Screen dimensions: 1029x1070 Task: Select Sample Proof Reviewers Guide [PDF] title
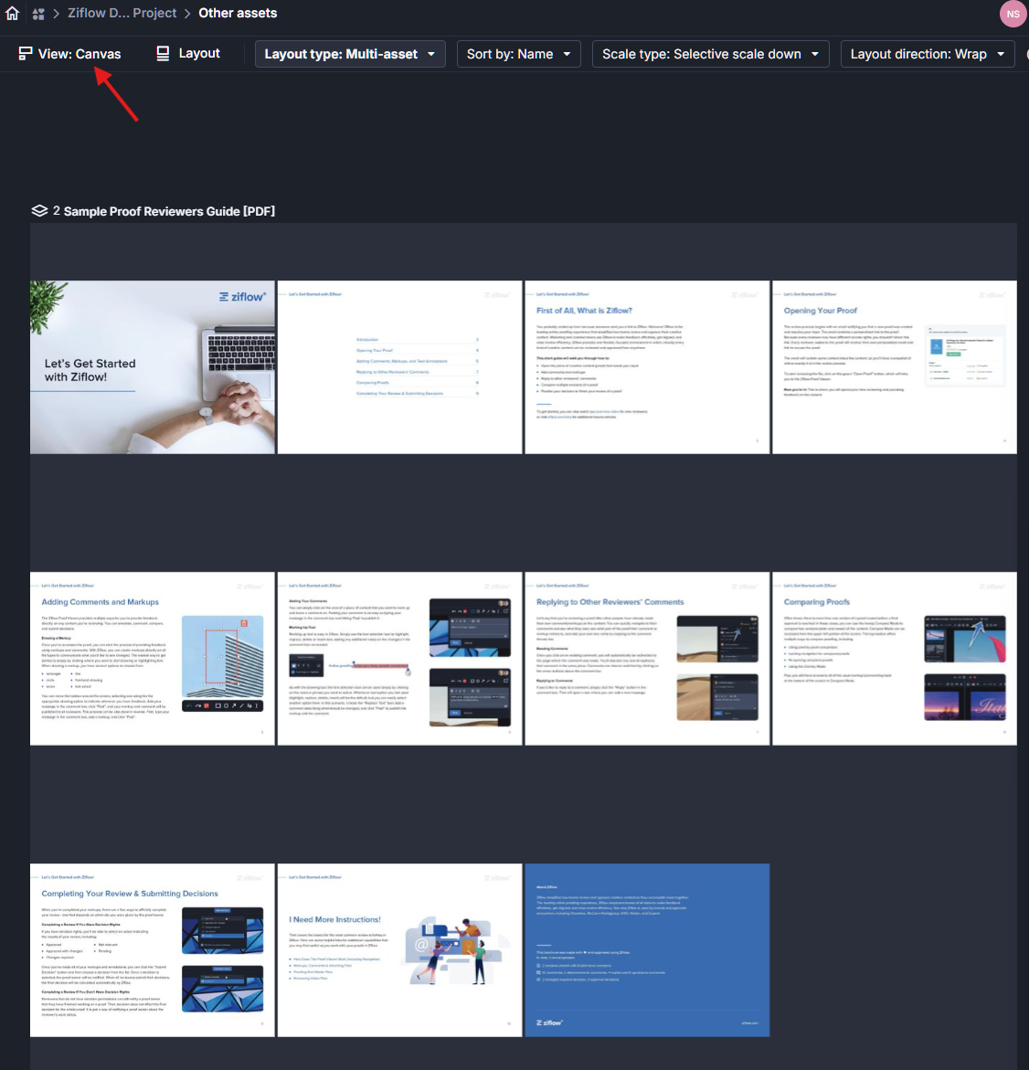pos(169,212)
